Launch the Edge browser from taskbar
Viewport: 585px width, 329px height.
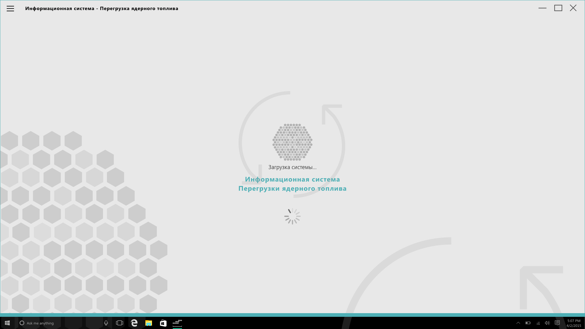click(x=134, y=323)
